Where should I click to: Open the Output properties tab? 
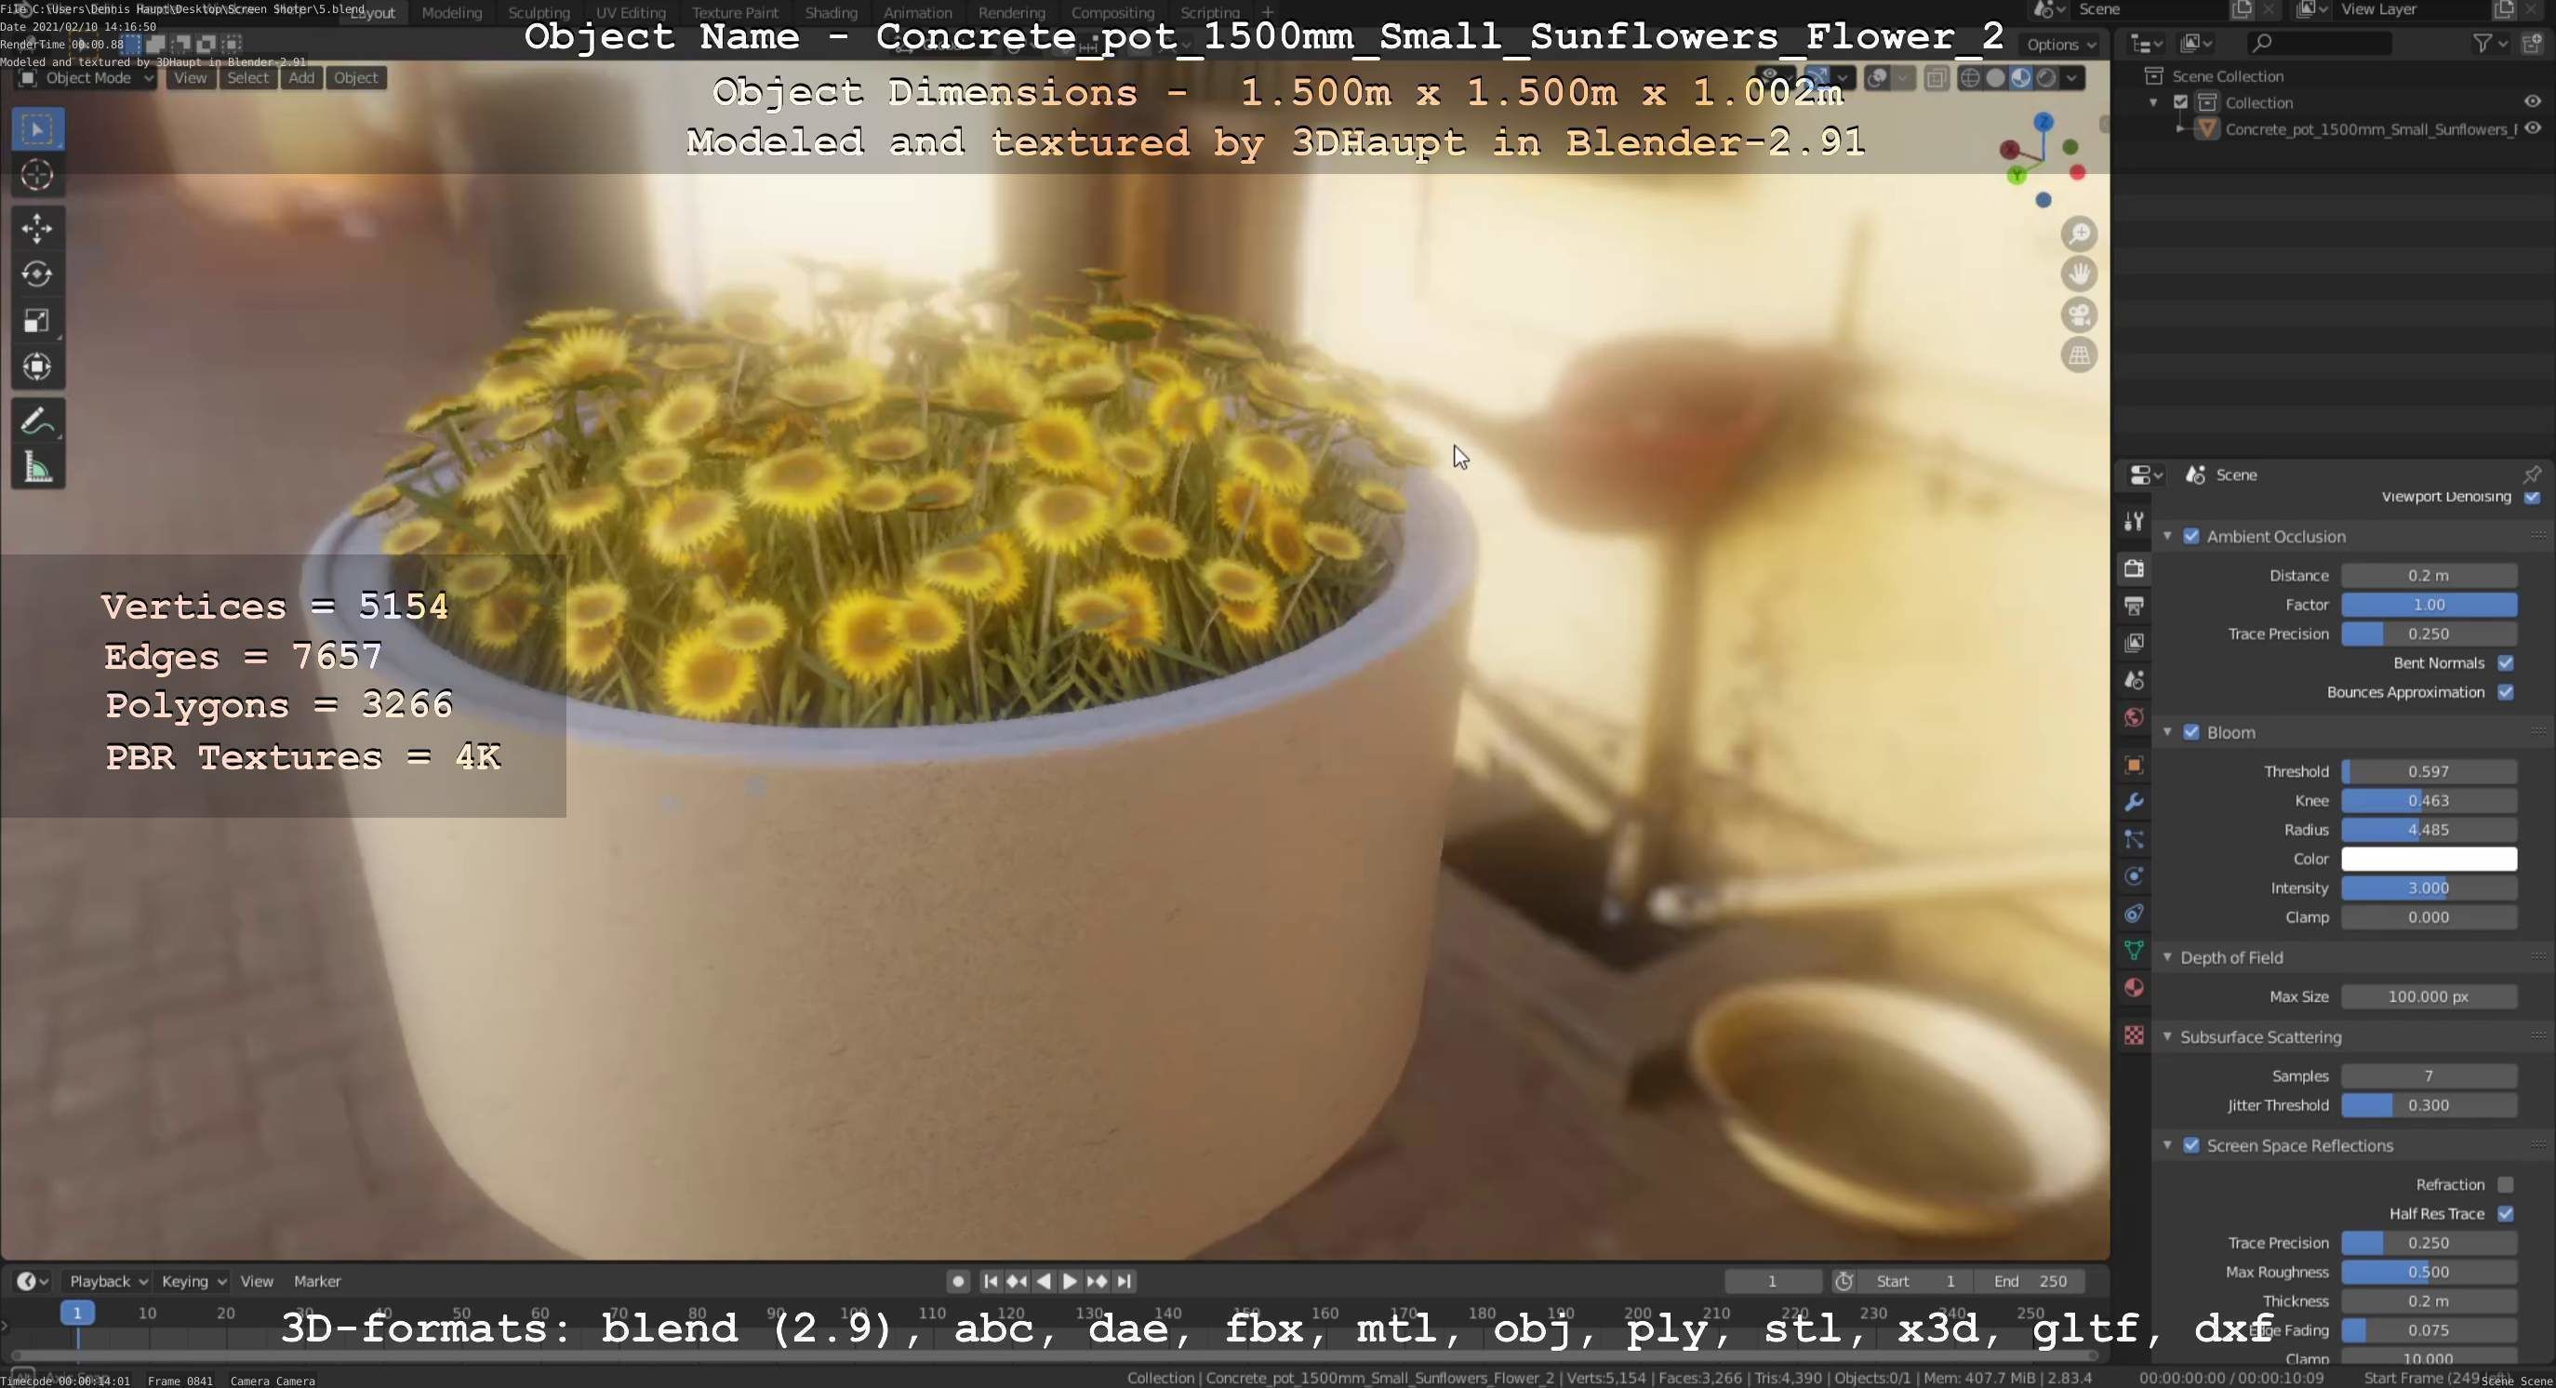click(x=2134, y=606)
